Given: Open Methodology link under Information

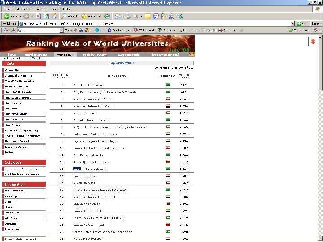Looking at the screenshot, I should (x=14, y=191).
